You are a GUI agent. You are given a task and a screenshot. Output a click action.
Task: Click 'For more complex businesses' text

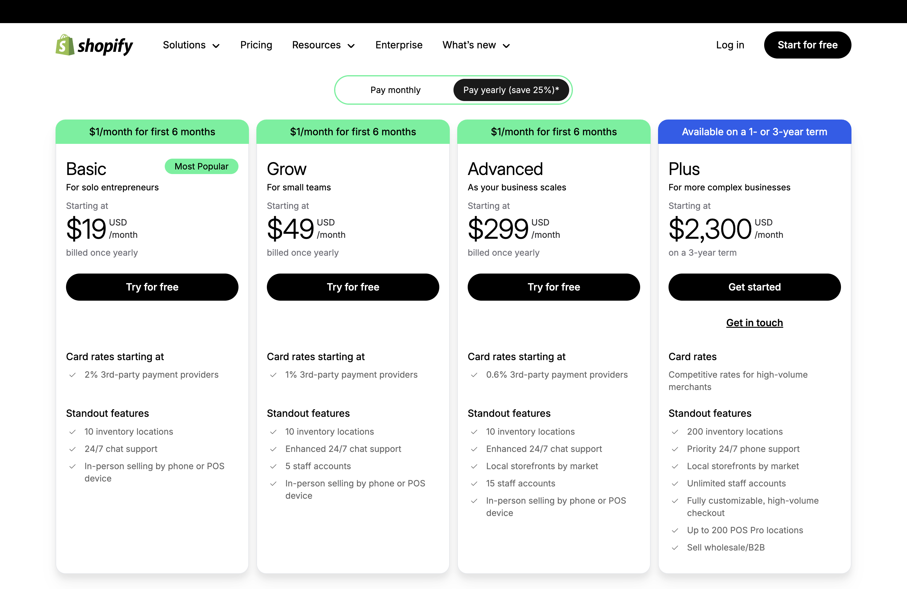(x=729, y=187)
